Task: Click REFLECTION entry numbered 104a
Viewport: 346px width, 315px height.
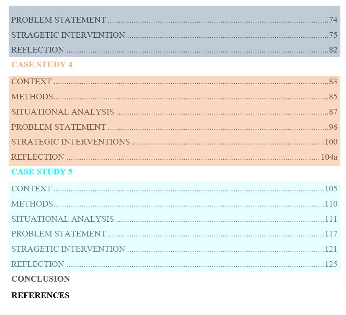Action: pos(38,157)
